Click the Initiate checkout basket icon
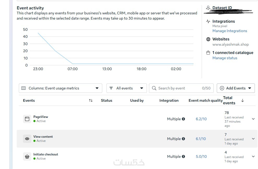 pos(27,156)
